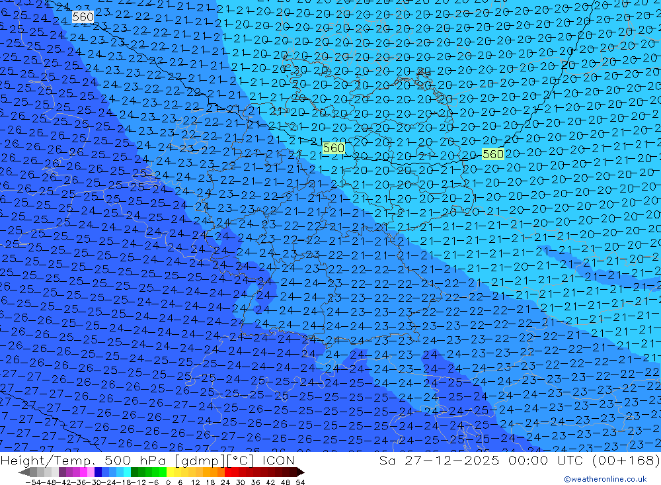Viewport: 661px width, 485px height.
Task: Select the cyan legend swatch
Action: 127,472
